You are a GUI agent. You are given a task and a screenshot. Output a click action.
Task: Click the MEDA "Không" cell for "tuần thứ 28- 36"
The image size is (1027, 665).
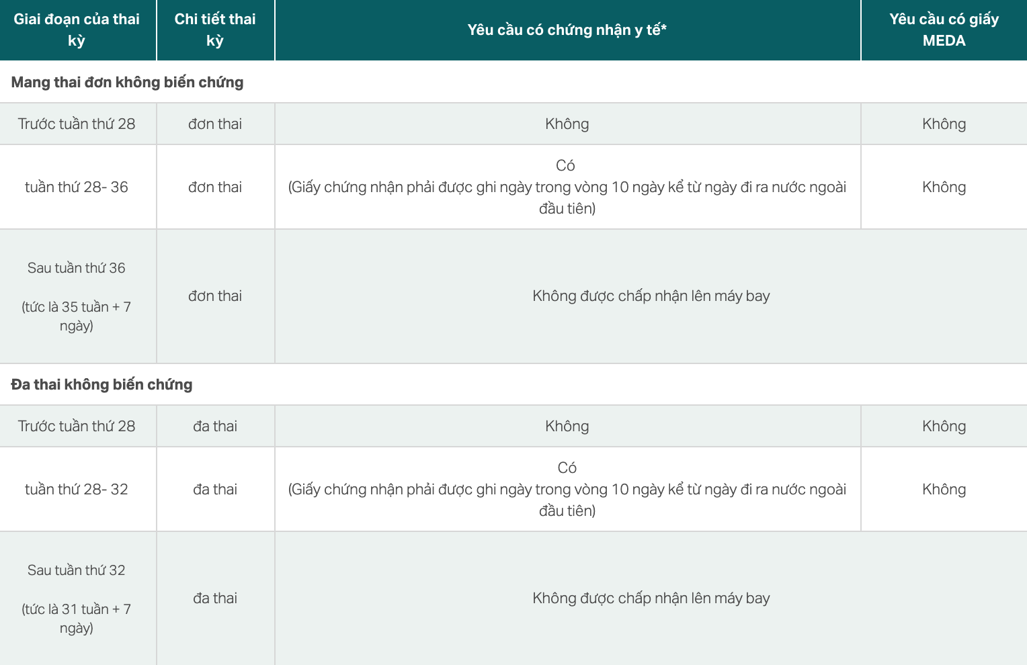pos(944,187)
